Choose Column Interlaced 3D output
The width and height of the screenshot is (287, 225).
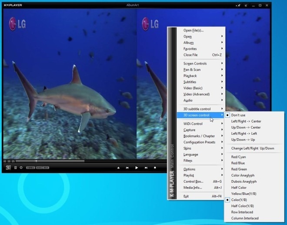pos(254,218)
